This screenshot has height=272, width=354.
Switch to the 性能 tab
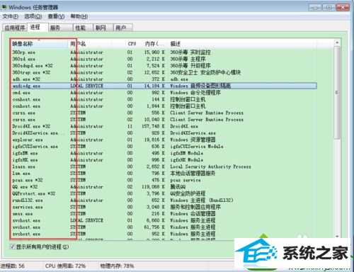83,28
